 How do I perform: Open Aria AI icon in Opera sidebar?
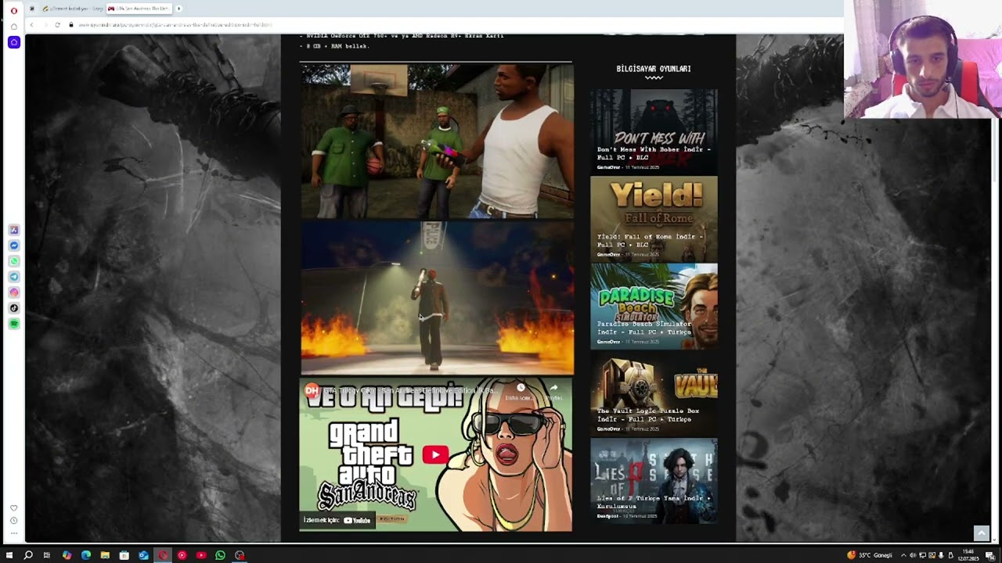pos(14,230)
